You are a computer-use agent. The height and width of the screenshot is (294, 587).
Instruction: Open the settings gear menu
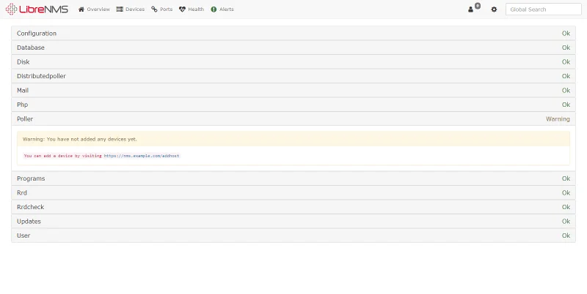coord(494,10)
